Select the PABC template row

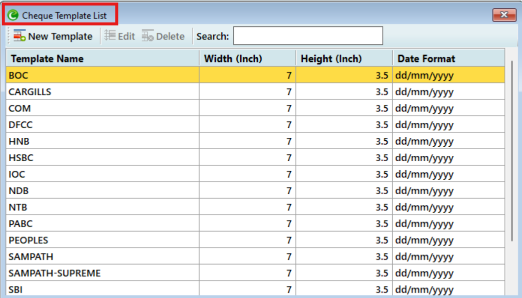[x=255, y=224]
